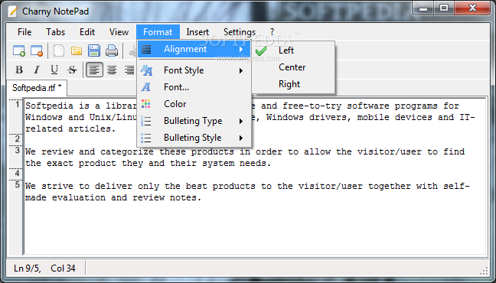Minimize the Charny NotePad window
The image size is (496, 283).
[423, 8]
